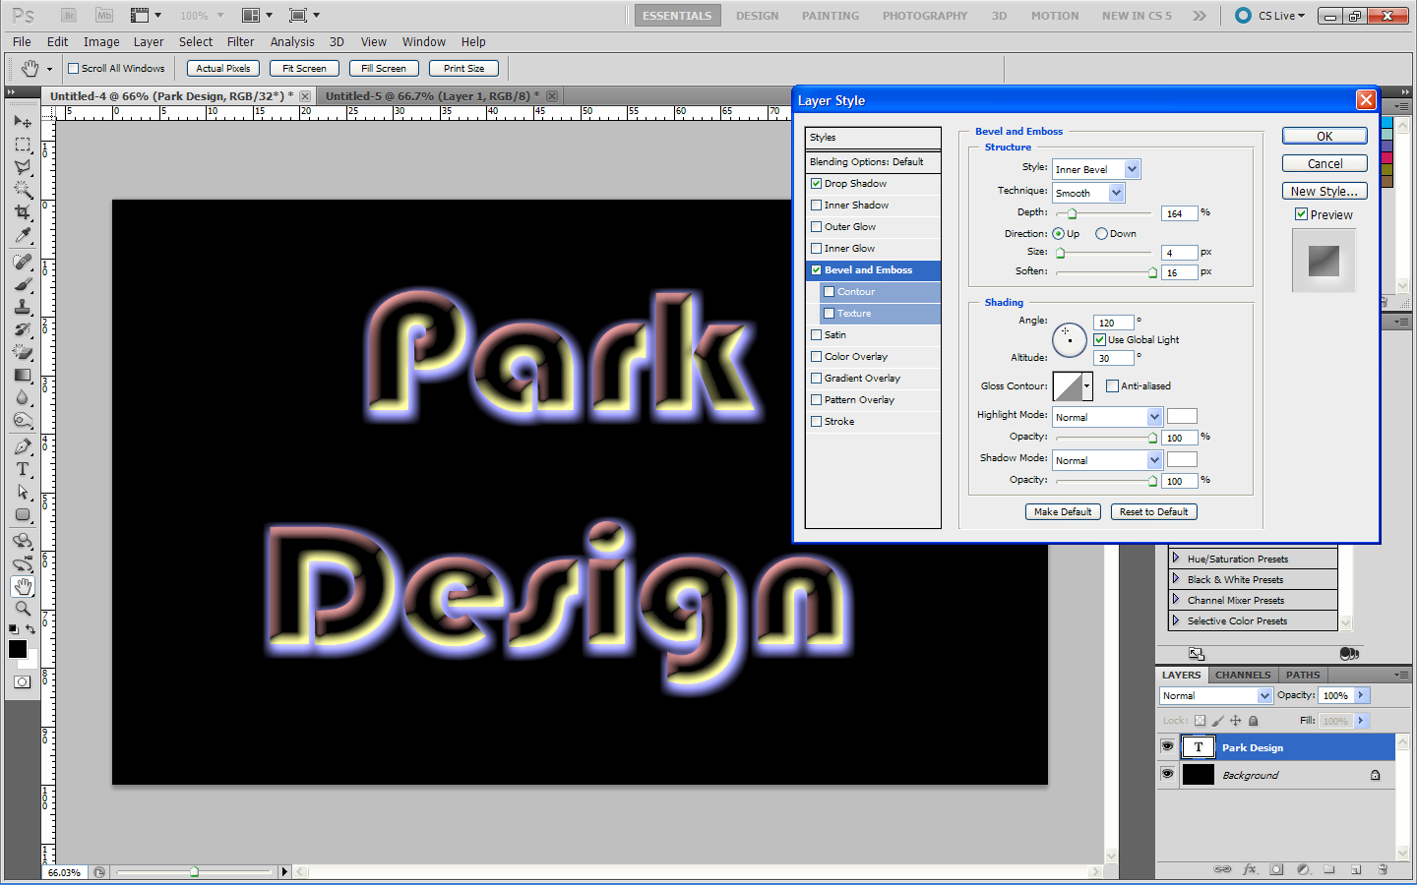1417x885 pixels.
Task: Click the Shadow Mode color swatch
Action: (x=1182, y=459)
